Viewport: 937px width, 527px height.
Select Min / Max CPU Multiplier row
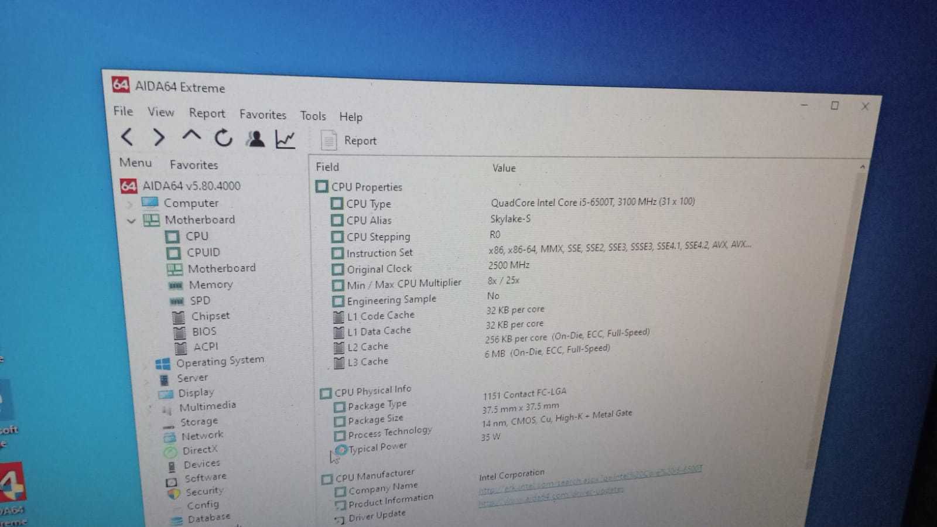point(404,284)
